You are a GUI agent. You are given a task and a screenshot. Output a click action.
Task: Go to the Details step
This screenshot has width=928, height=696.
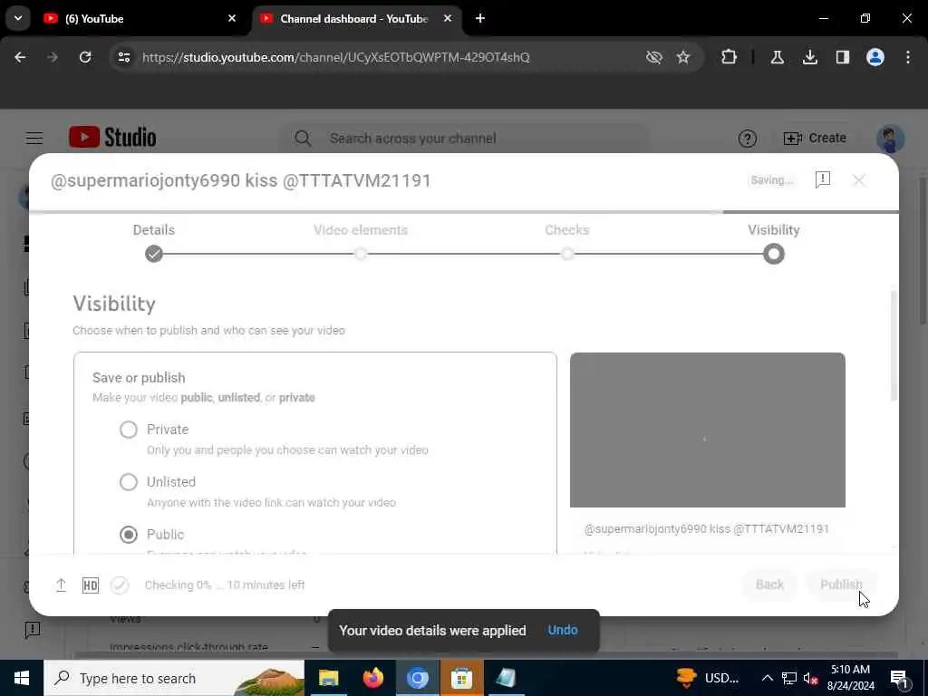154,242
